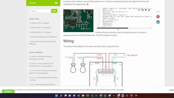Click the 'RECENT COMMENTS' sidebar heading
This screenshot has height=98, width=174.
click(36, 53)
